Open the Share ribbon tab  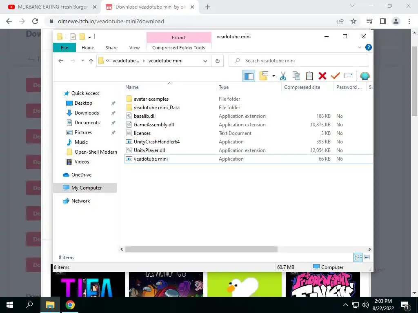coord(111,48)
